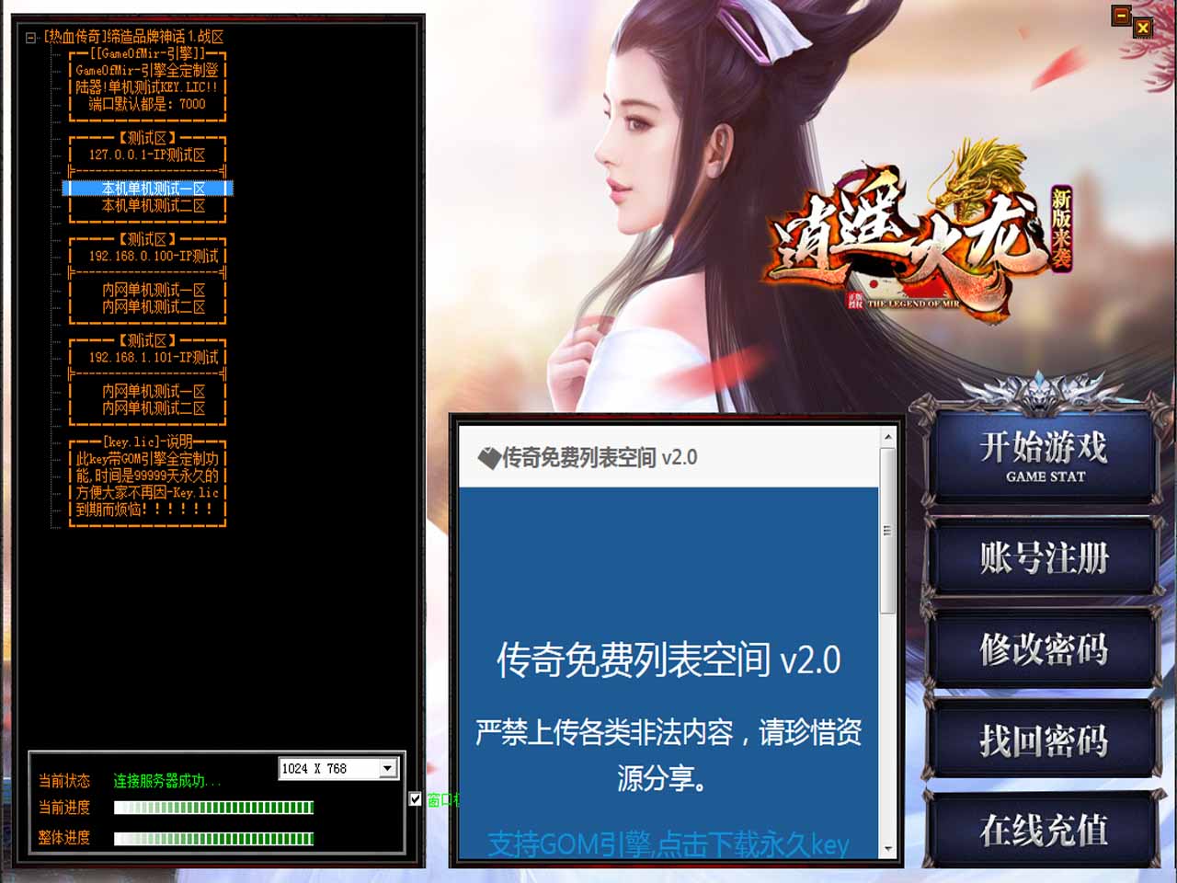Open the 1024 X 768 resolution dropdown
The height and width of the screenshot is (883, 1177).
point(388,768)
